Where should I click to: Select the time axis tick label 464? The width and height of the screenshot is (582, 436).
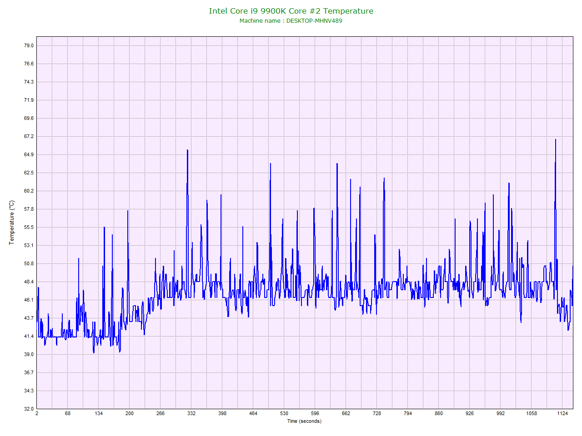pyautogui.click(x=253, y=413)
